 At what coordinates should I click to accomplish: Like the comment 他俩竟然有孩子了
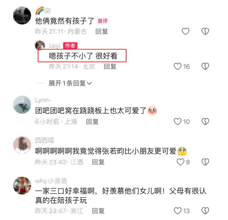coord(186,31)
